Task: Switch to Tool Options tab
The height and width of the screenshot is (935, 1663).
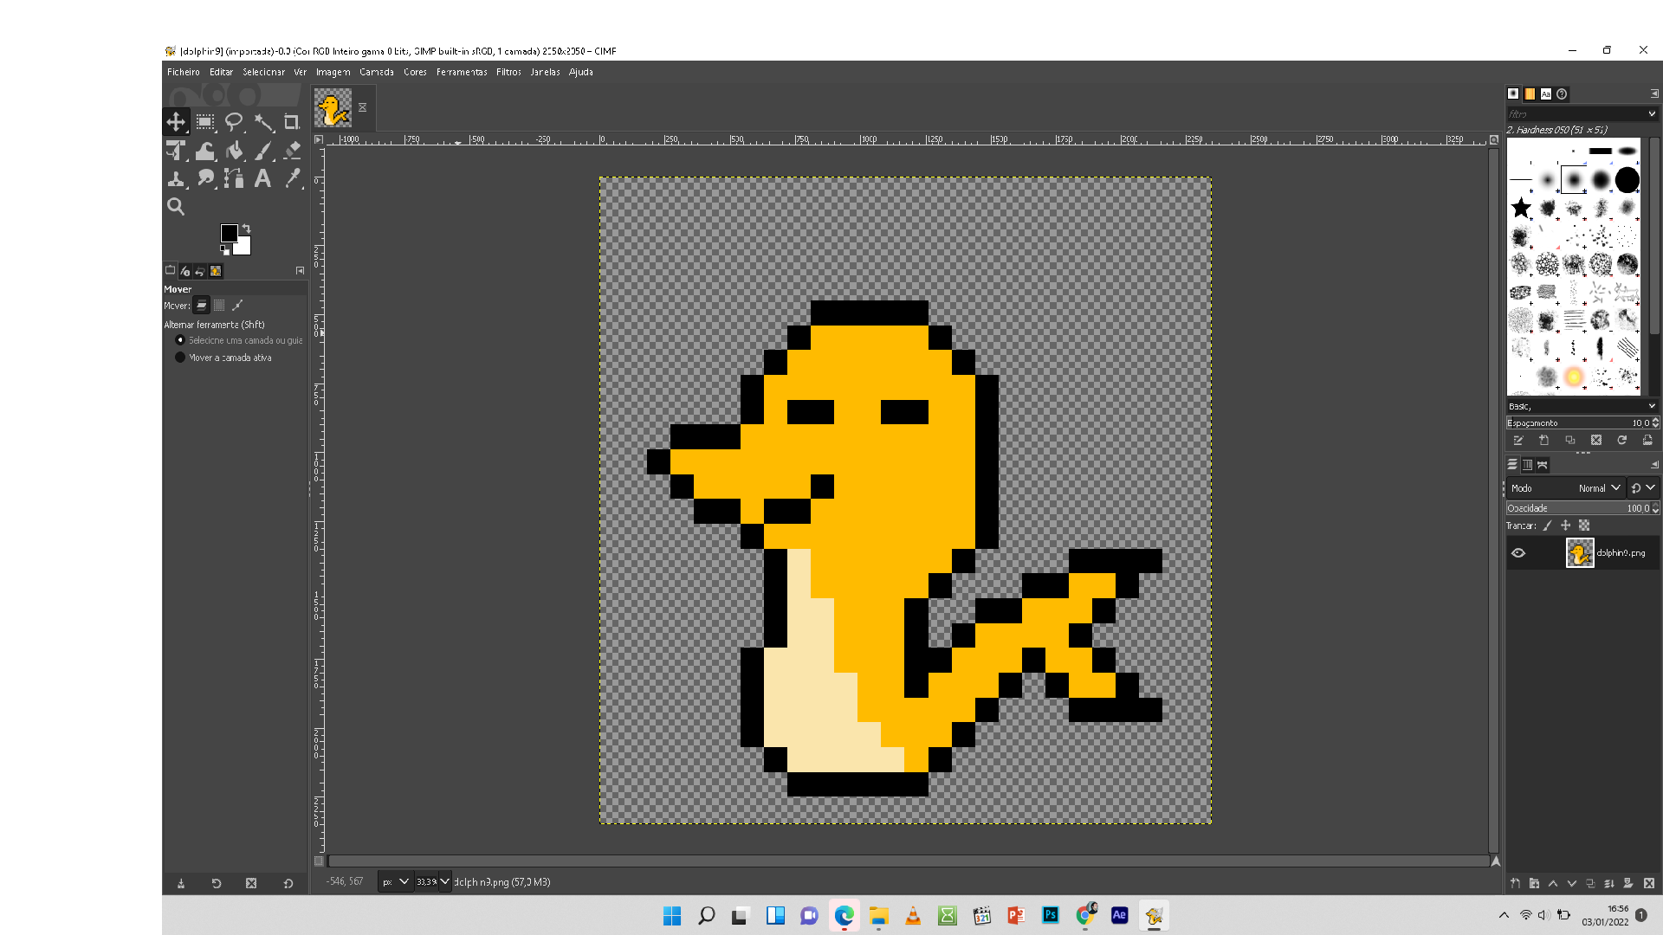Action: point(171,271)
